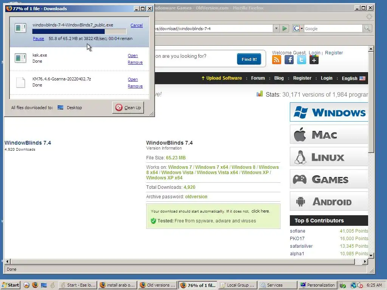Click the Google plus share icon
Image resolution: width=387 pixels, height=290 pixels.
(x=314, y=60)
